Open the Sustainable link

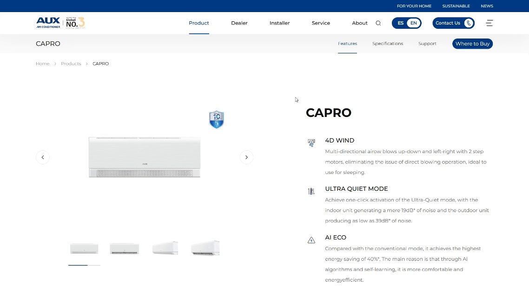456,6
